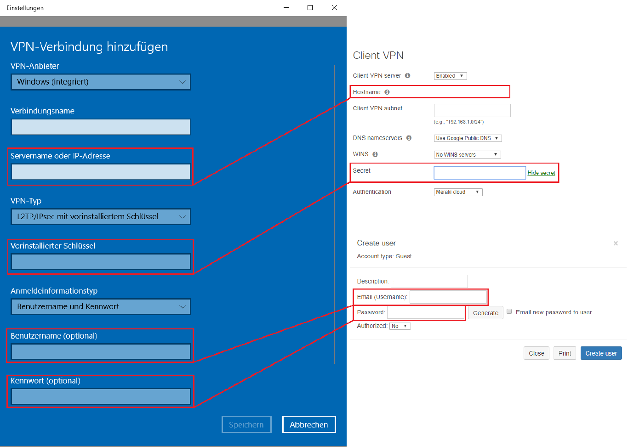Open the Client VPN server Enabled dropdown

(x=450, y=76)
